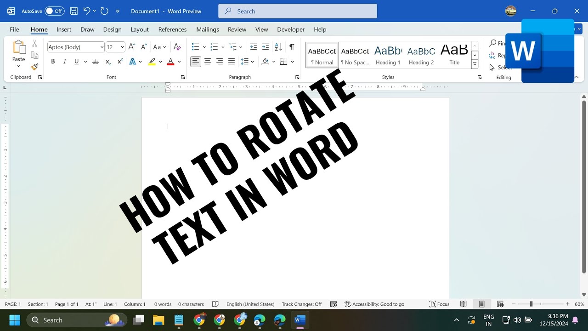Click Accessibility: Good to go status

pos(374,304)
